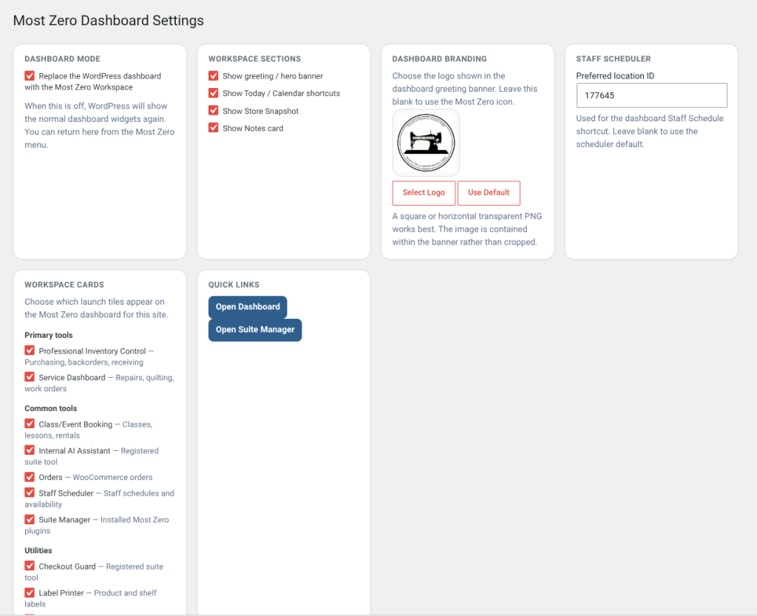Toggle Internal AI Assistant checkbox
The width and height of the screenshot is (757, 616).
pos(30,450)
